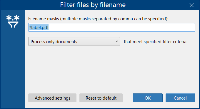Click Reset to default button

101,98
